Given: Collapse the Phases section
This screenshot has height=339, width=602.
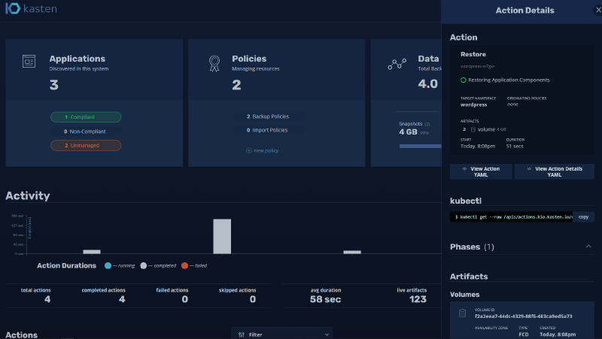Looking at the screenshot, I should pos(588,247).
